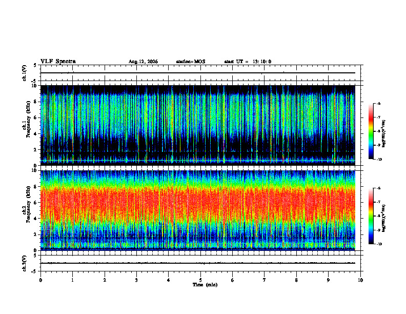This screenshot has height=314, width=406.
Task: Click the 'VLF Spectra' plot title
Action: [x=58, y=62]
